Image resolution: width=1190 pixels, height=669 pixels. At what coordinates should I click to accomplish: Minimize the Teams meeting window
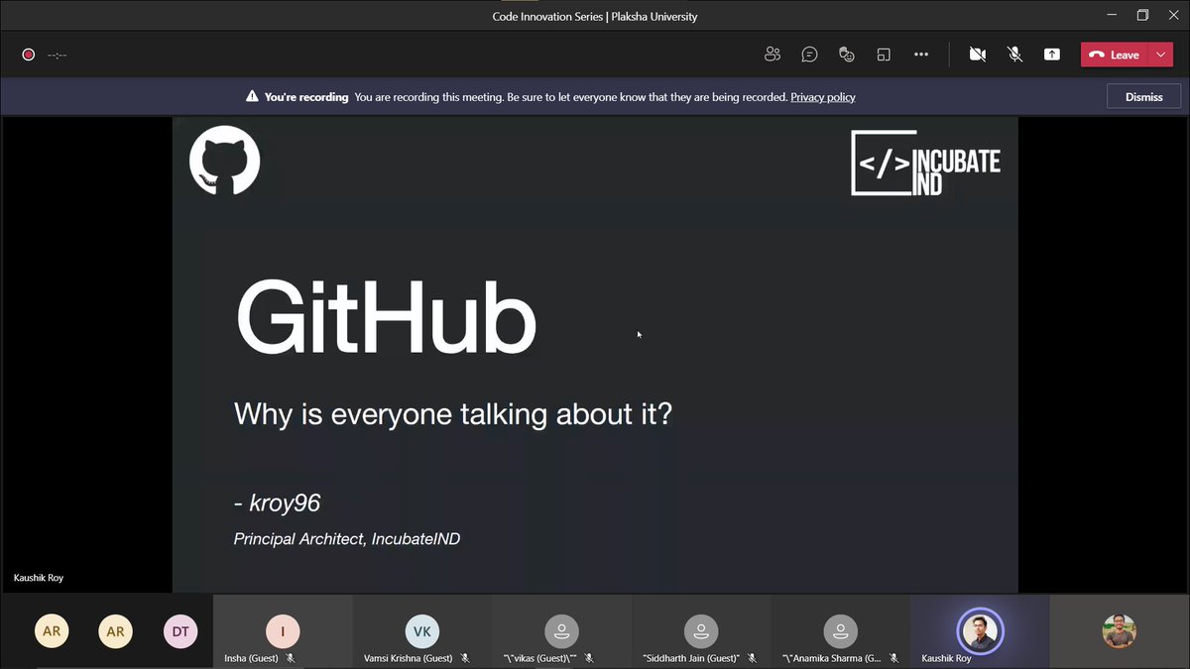[x=1110, y=15]
